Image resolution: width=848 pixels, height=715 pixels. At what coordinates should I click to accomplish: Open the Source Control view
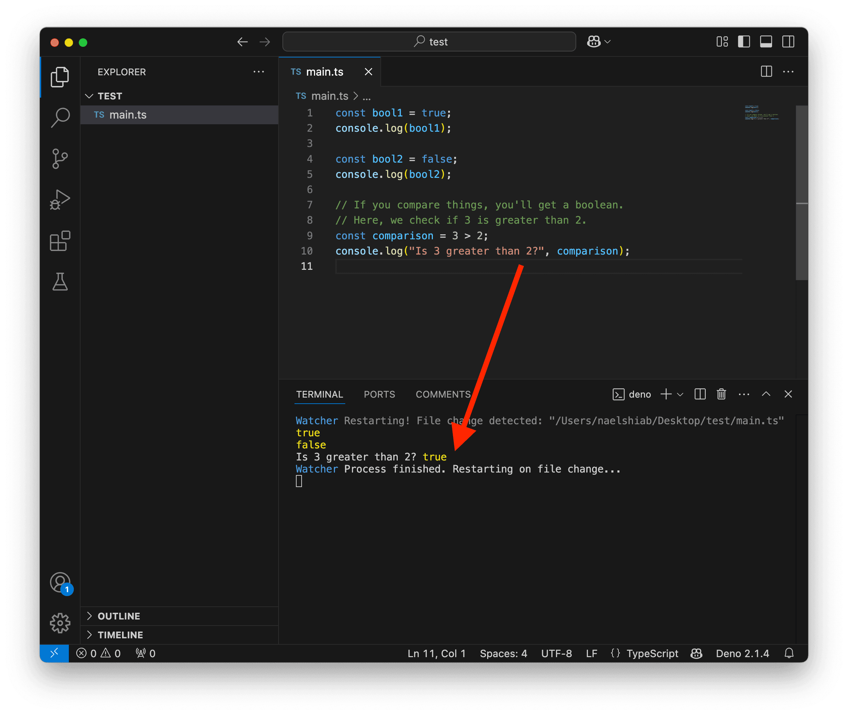[60, 158]
